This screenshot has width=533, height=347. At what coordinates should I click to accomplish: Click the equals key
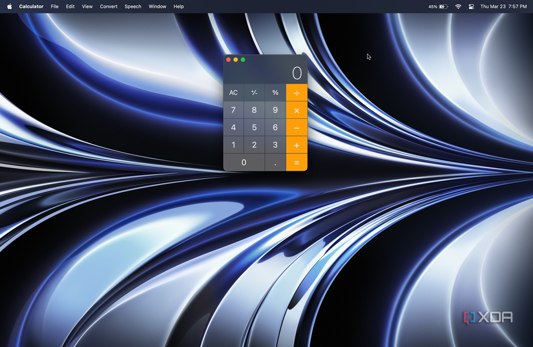297,162
